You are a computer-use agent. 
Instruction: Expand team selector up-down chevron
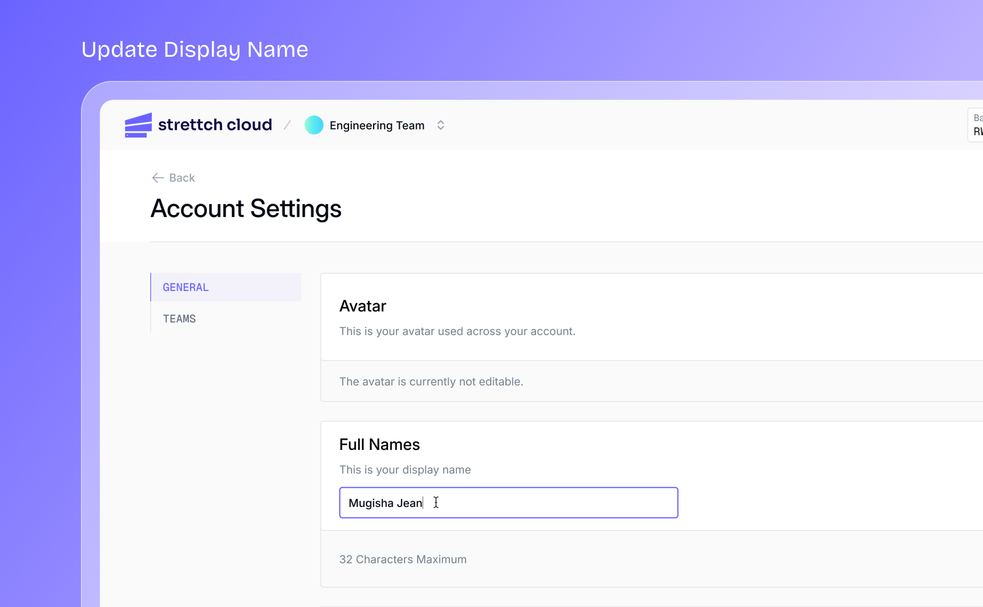coord(441,125)
